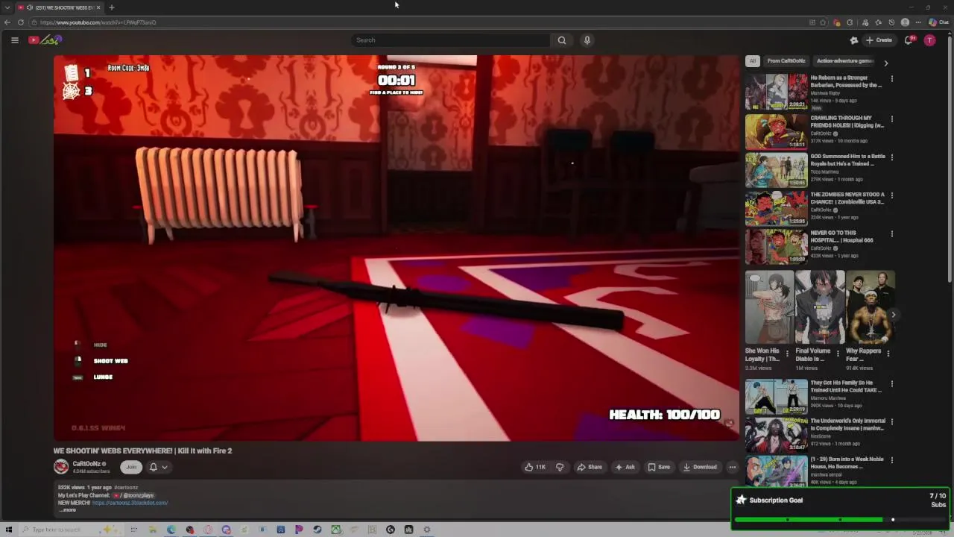The width and height of the screenshot is (954, 537).
Task: Close the WE SHOOTIN' WEBS tab
Action: 98,7
